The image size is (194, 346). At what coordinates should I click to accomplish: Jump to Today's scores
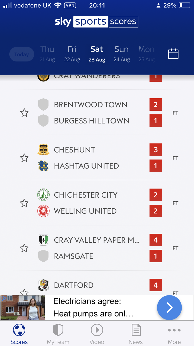[x=22, y=54]
